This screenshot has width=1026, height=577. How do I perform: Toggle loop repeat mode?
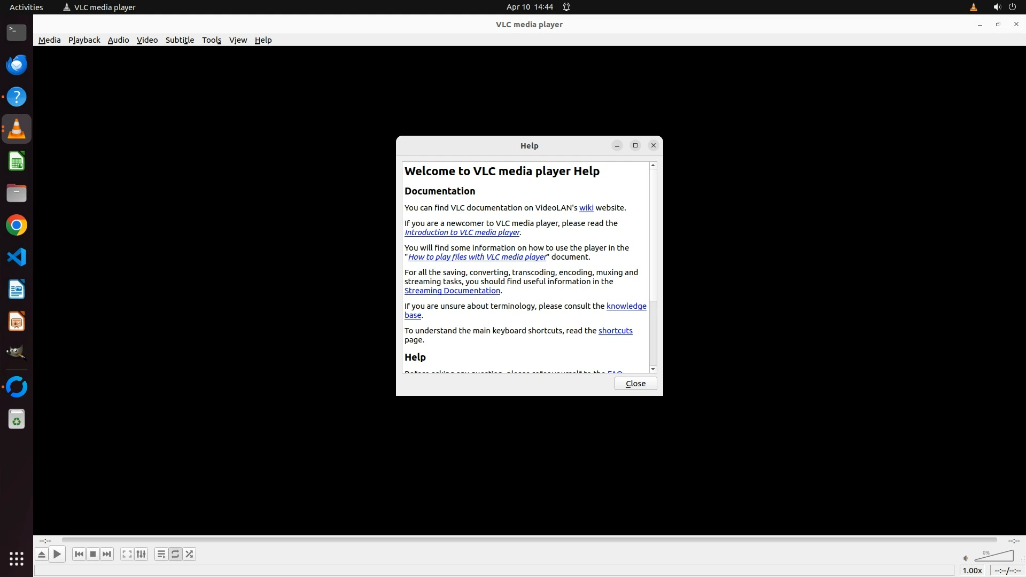175,555
